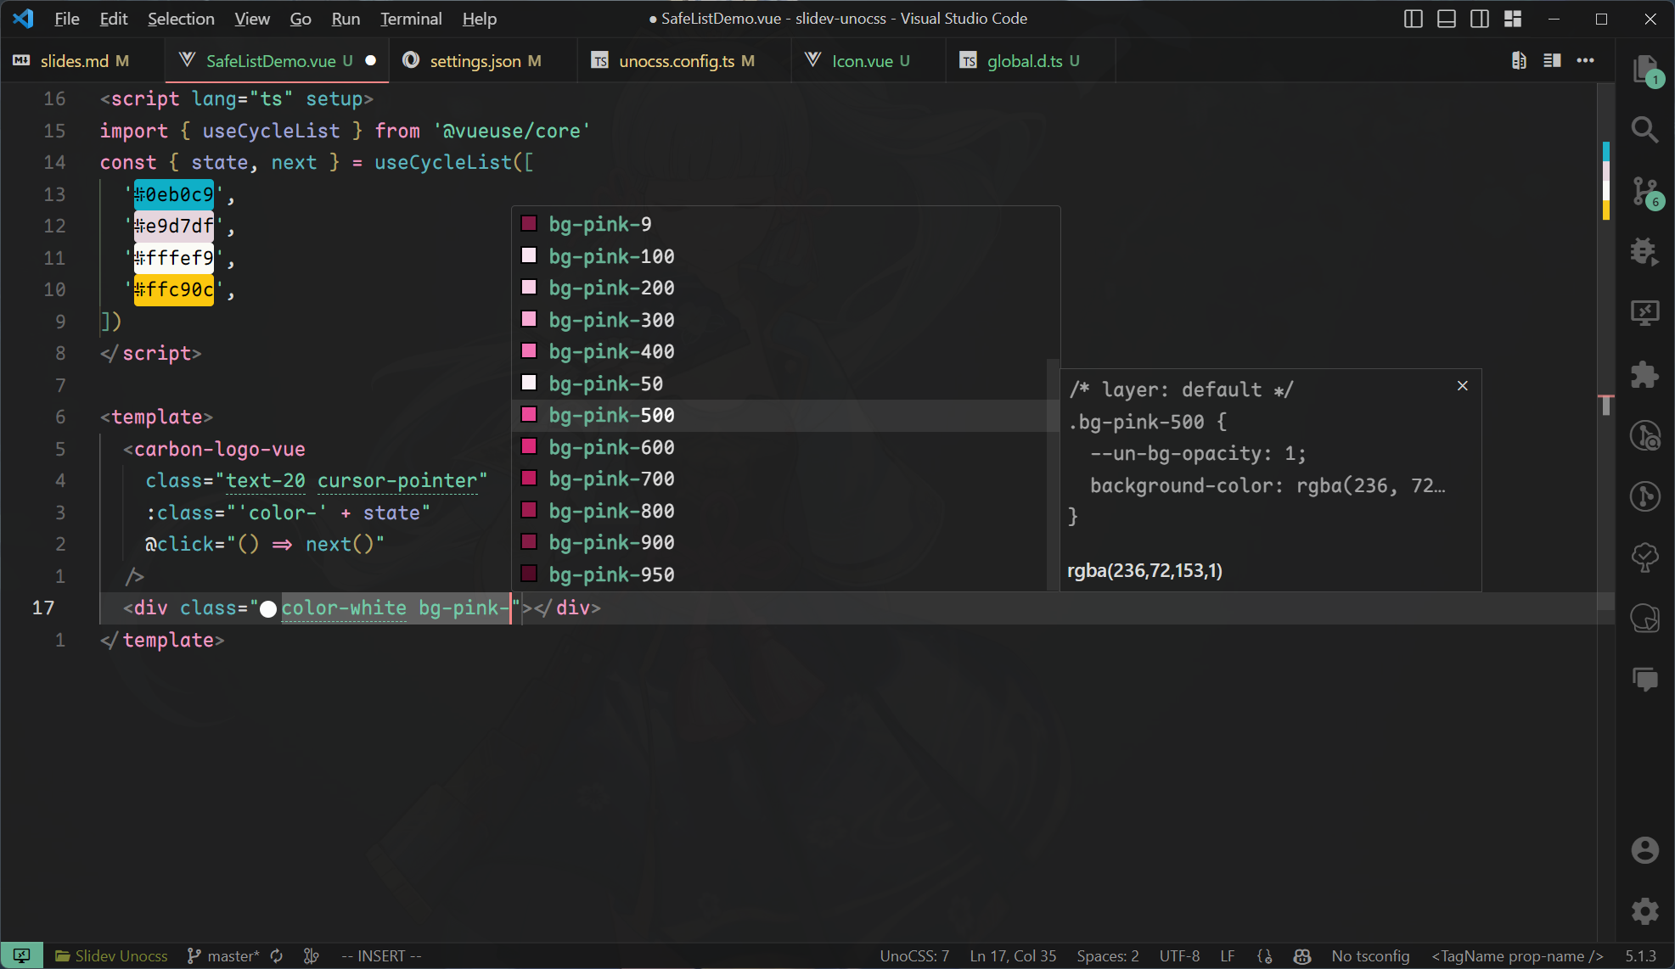Open the Accounts menu icon

pyautogui.click(x=1645, y=849)
